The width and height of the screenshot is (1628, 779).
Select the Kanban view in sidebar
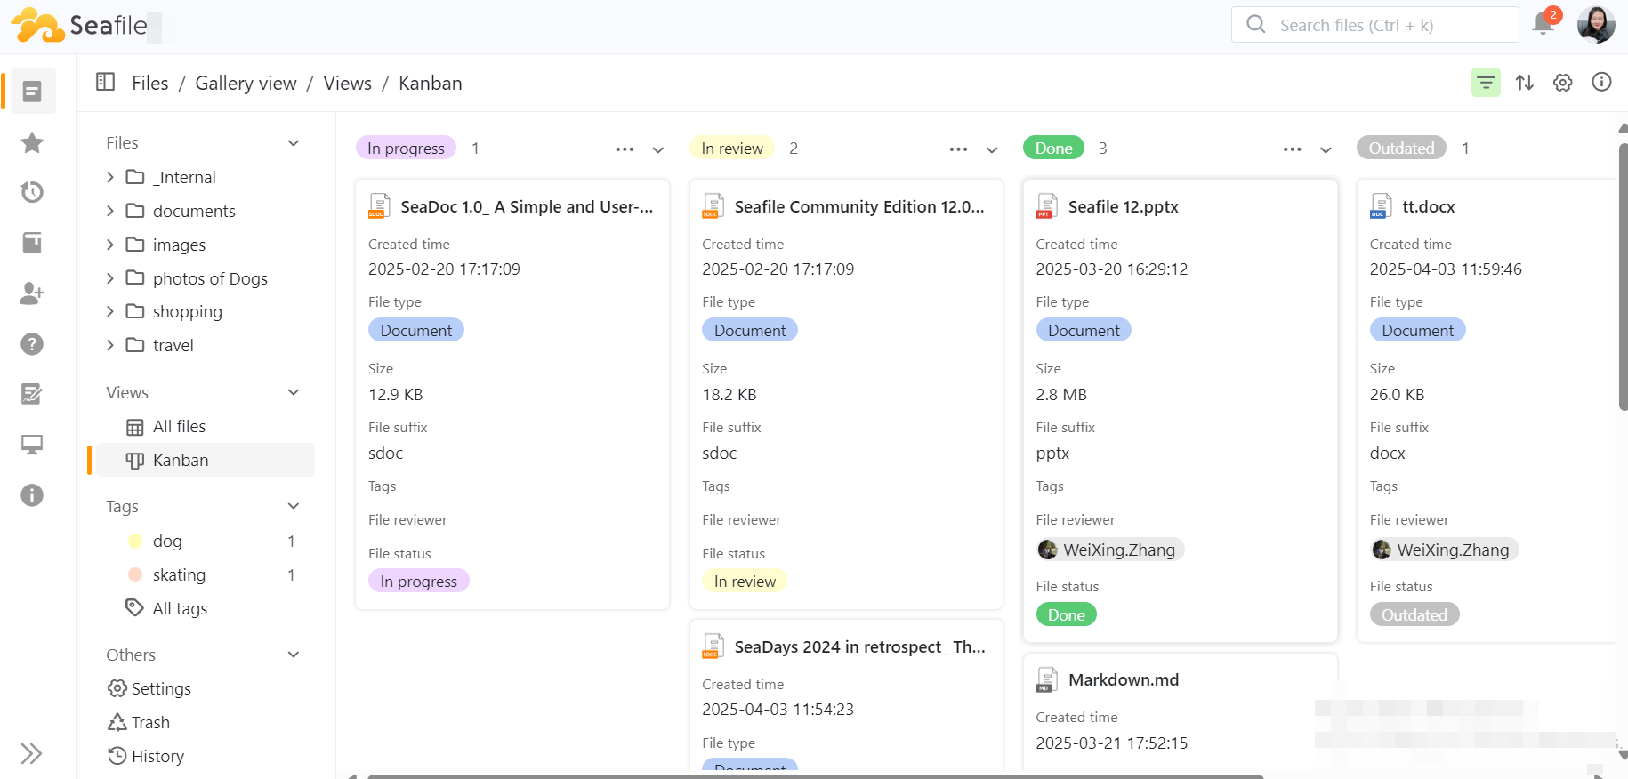(x=181, y=461)
